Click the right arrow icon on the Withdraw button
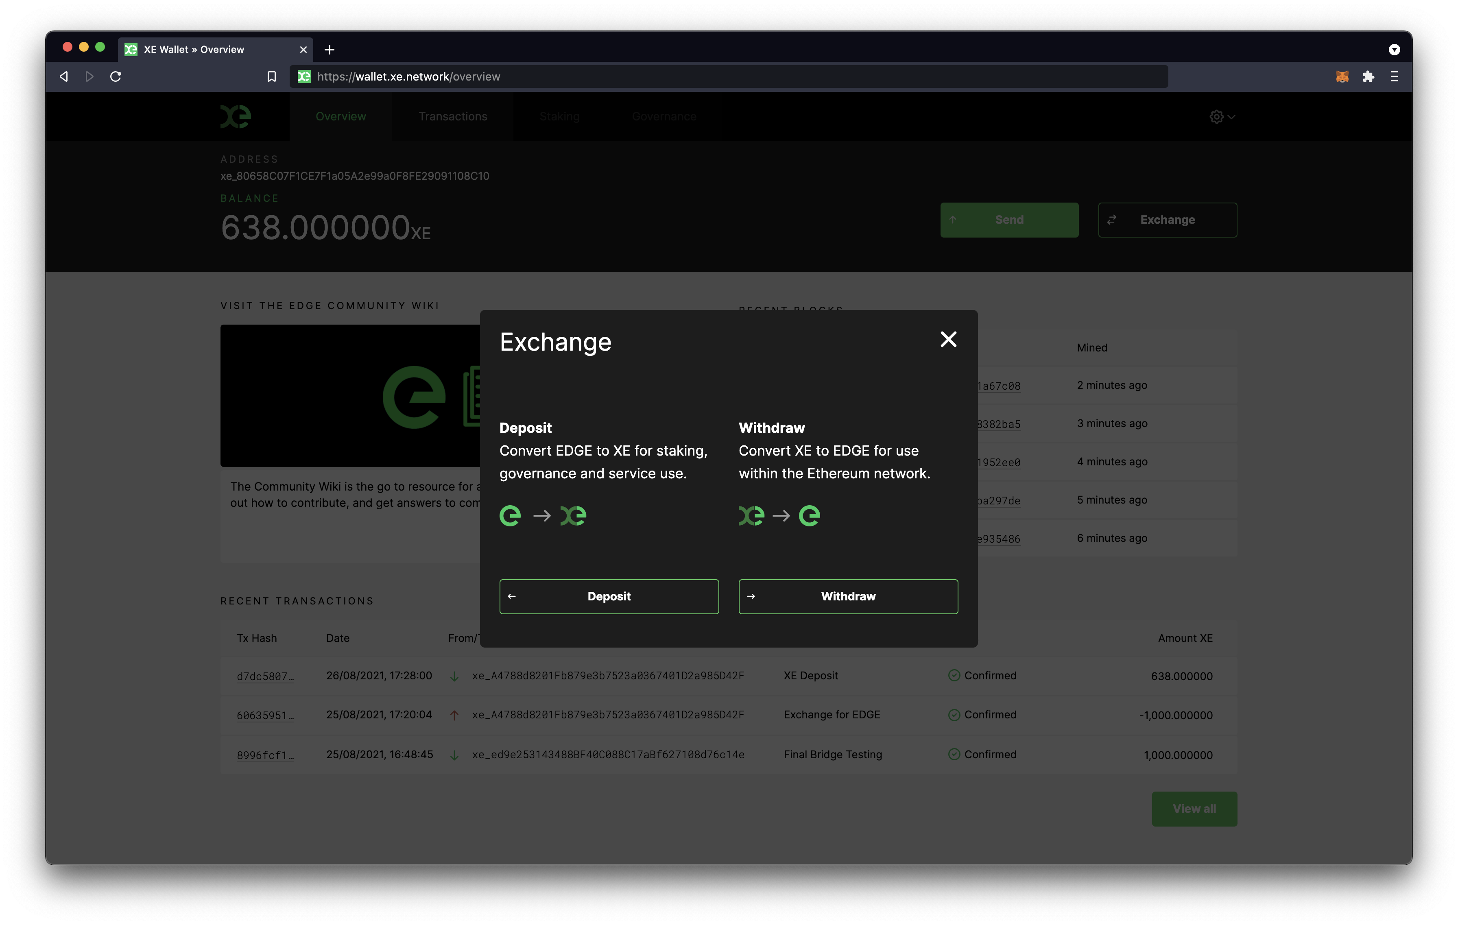The width and height of the screenshot is (1458, 925). tap(751, 596)
